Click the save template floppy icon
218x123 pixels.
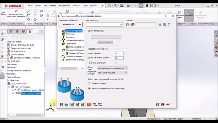click(127, 25)
